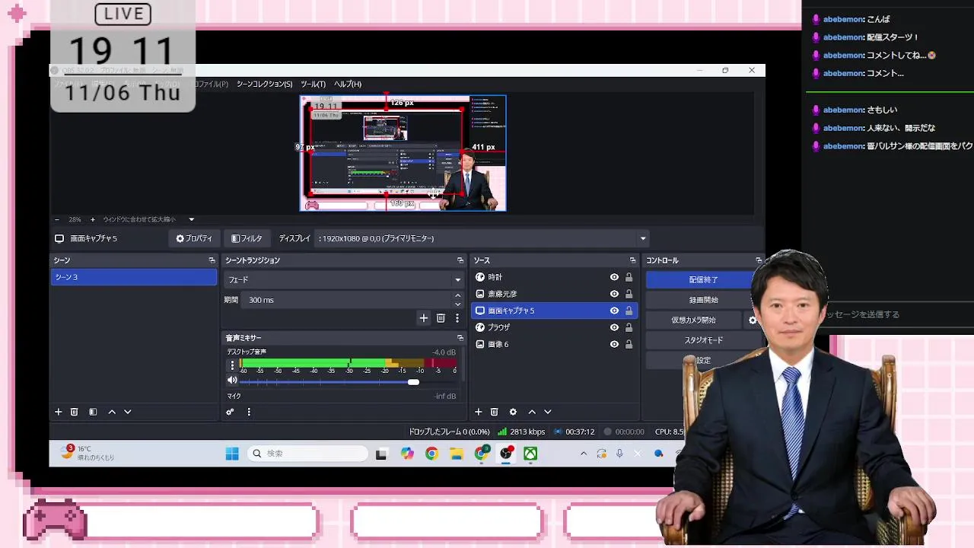Lock the 斎藤元彦 source

tap(629, 294)
